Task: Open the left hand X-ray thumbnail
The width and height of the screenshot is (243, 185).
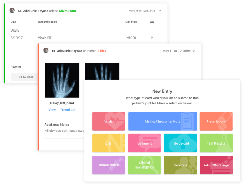Action: tap(62, 80)
